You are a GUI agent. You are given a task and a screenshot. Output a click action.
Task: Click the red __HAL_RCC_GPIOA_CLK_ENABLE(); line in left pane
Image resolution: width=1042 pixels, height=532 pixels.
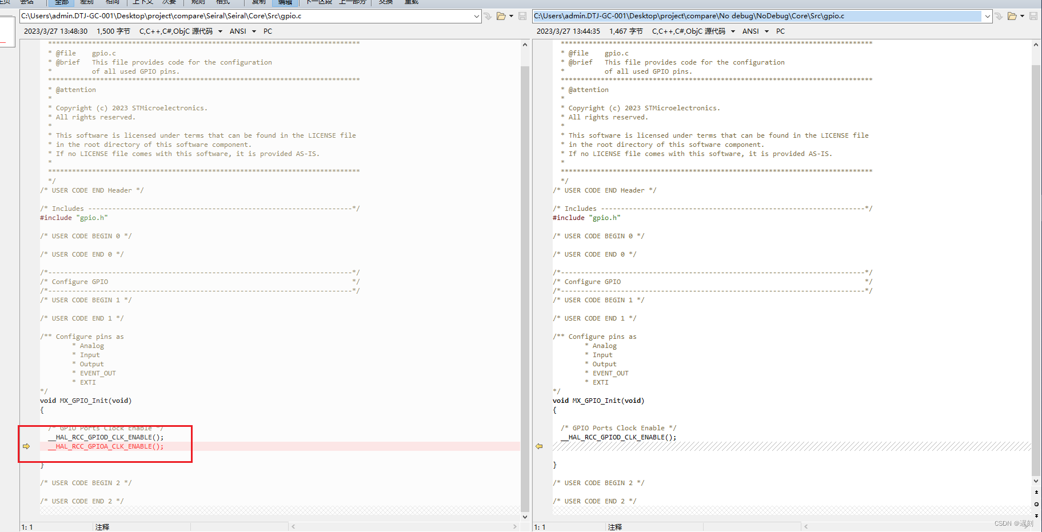(x=106, y=446)
